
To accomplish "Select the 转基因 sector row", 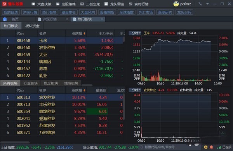I will pyautogui.click(x=61, y=61).
